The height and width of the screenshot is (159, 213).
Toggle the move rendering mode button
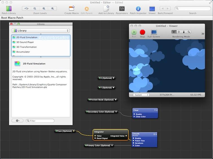pos(179,32)
